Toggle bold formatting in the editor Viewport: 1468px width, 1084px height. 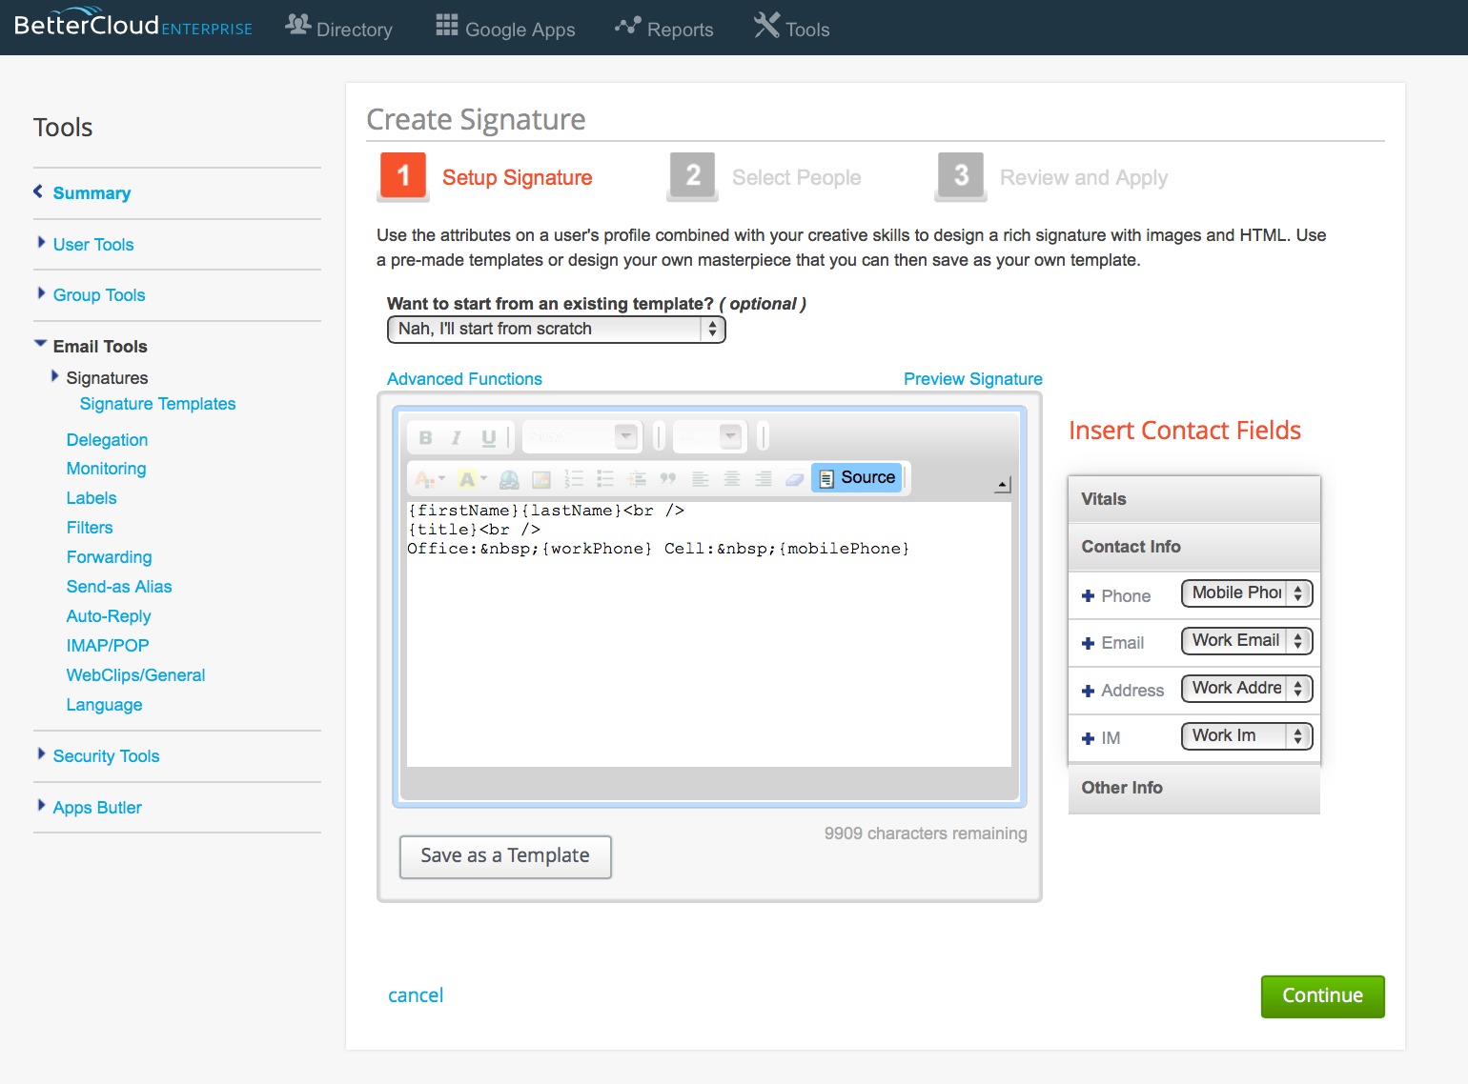tap(426, 436)
